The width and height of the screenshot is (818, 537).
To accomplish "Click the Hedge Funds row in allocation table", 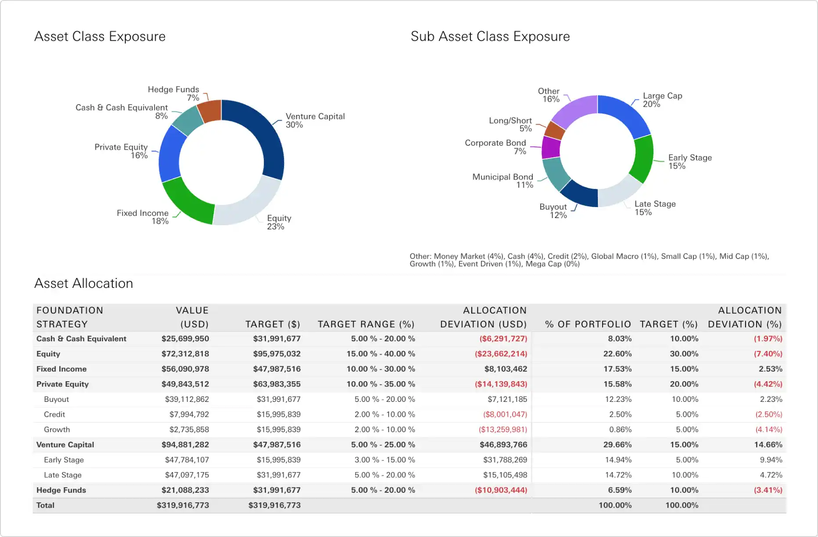I will tap(61, 490).
